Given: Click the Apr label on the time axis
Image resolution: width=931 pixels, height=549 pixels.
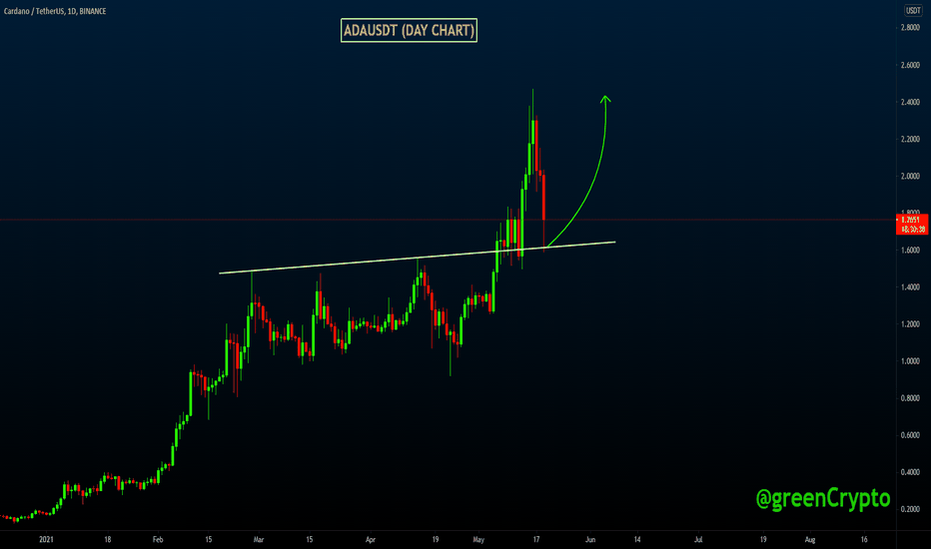Looking at the screenshot, I should point(371,539).
